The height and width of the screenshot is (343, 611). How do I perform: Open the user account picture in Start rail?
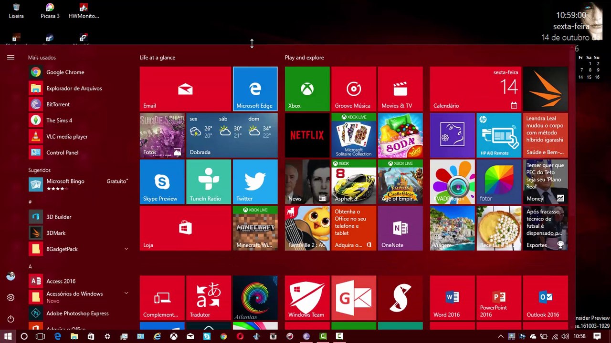pos(11,276)
